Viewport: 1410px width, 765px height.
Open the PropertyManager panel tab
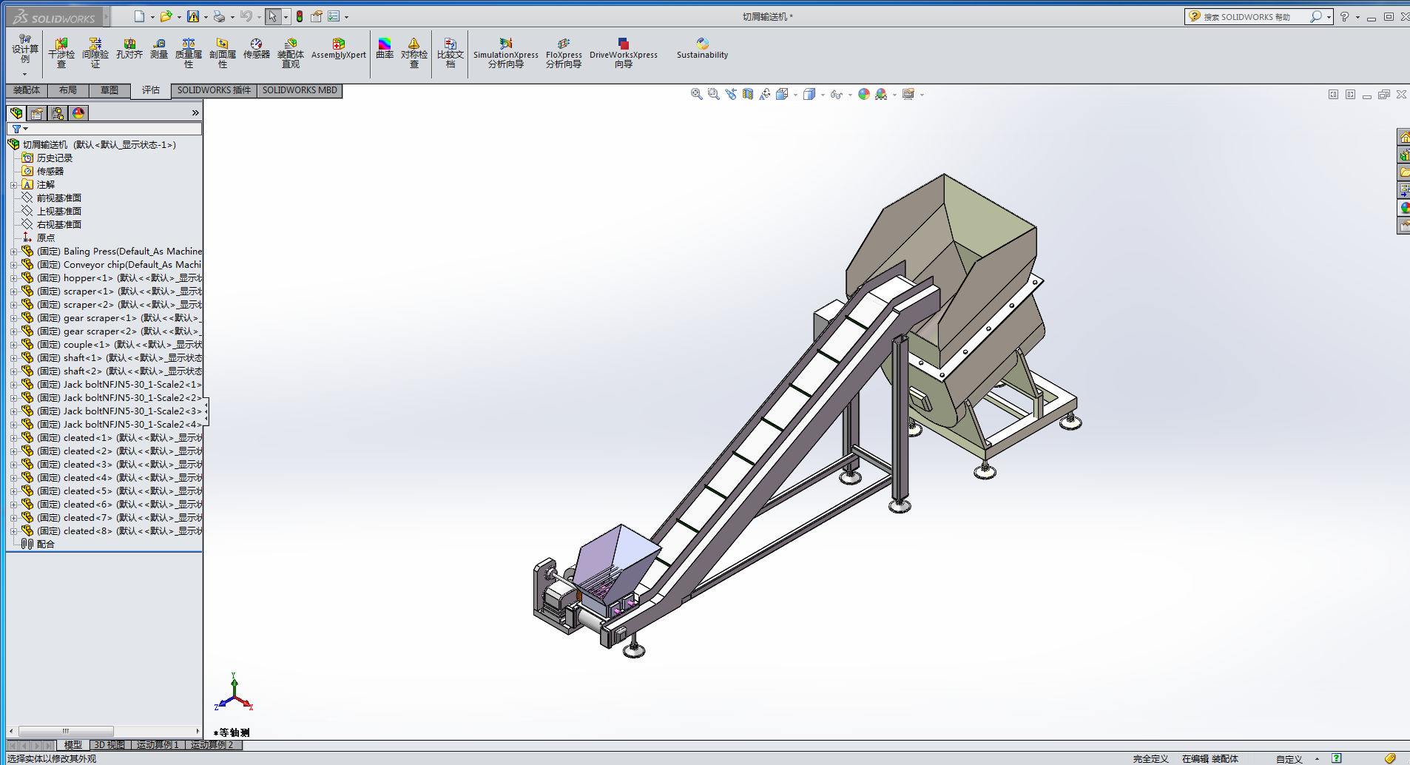37,112
